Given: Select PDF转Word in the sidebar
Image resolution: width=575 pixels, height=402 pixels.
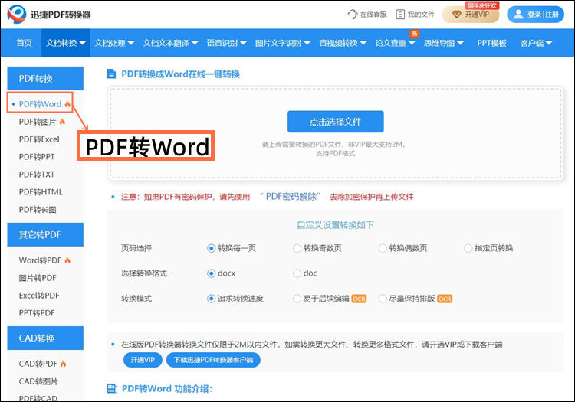Looking at the screenshot, I should tap(40, 104).
